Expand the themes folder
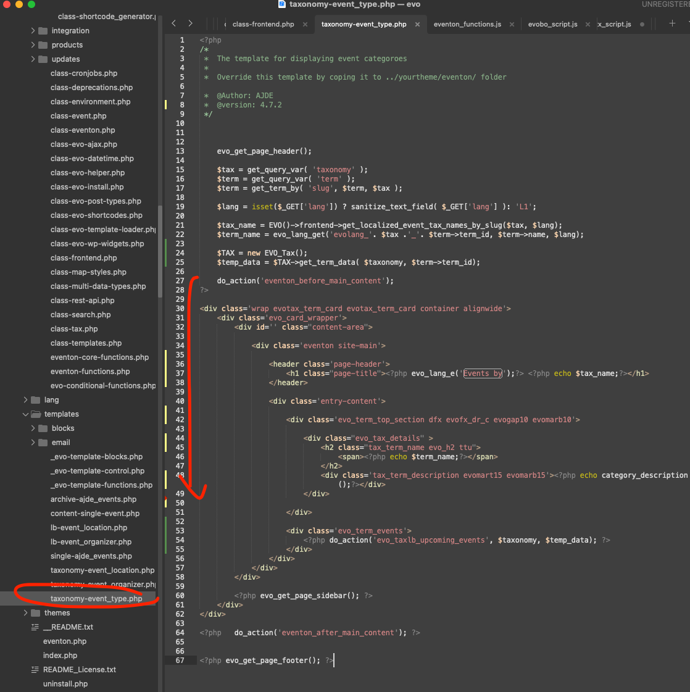This screenshot has width=690, height=692. tap(25, 612)
